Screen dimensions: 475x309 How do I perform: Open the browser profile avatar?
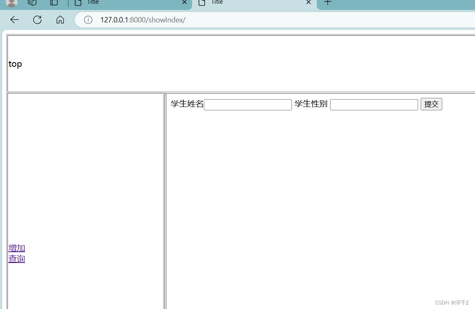[x=12, y=2]
